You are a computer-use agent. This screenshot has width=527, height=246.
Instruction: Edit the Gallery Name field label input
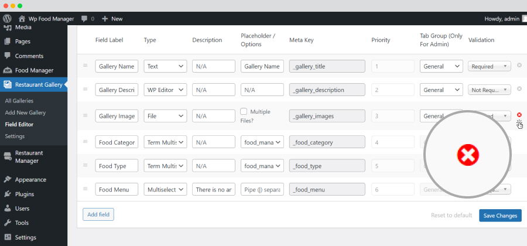tap(117, 66)
